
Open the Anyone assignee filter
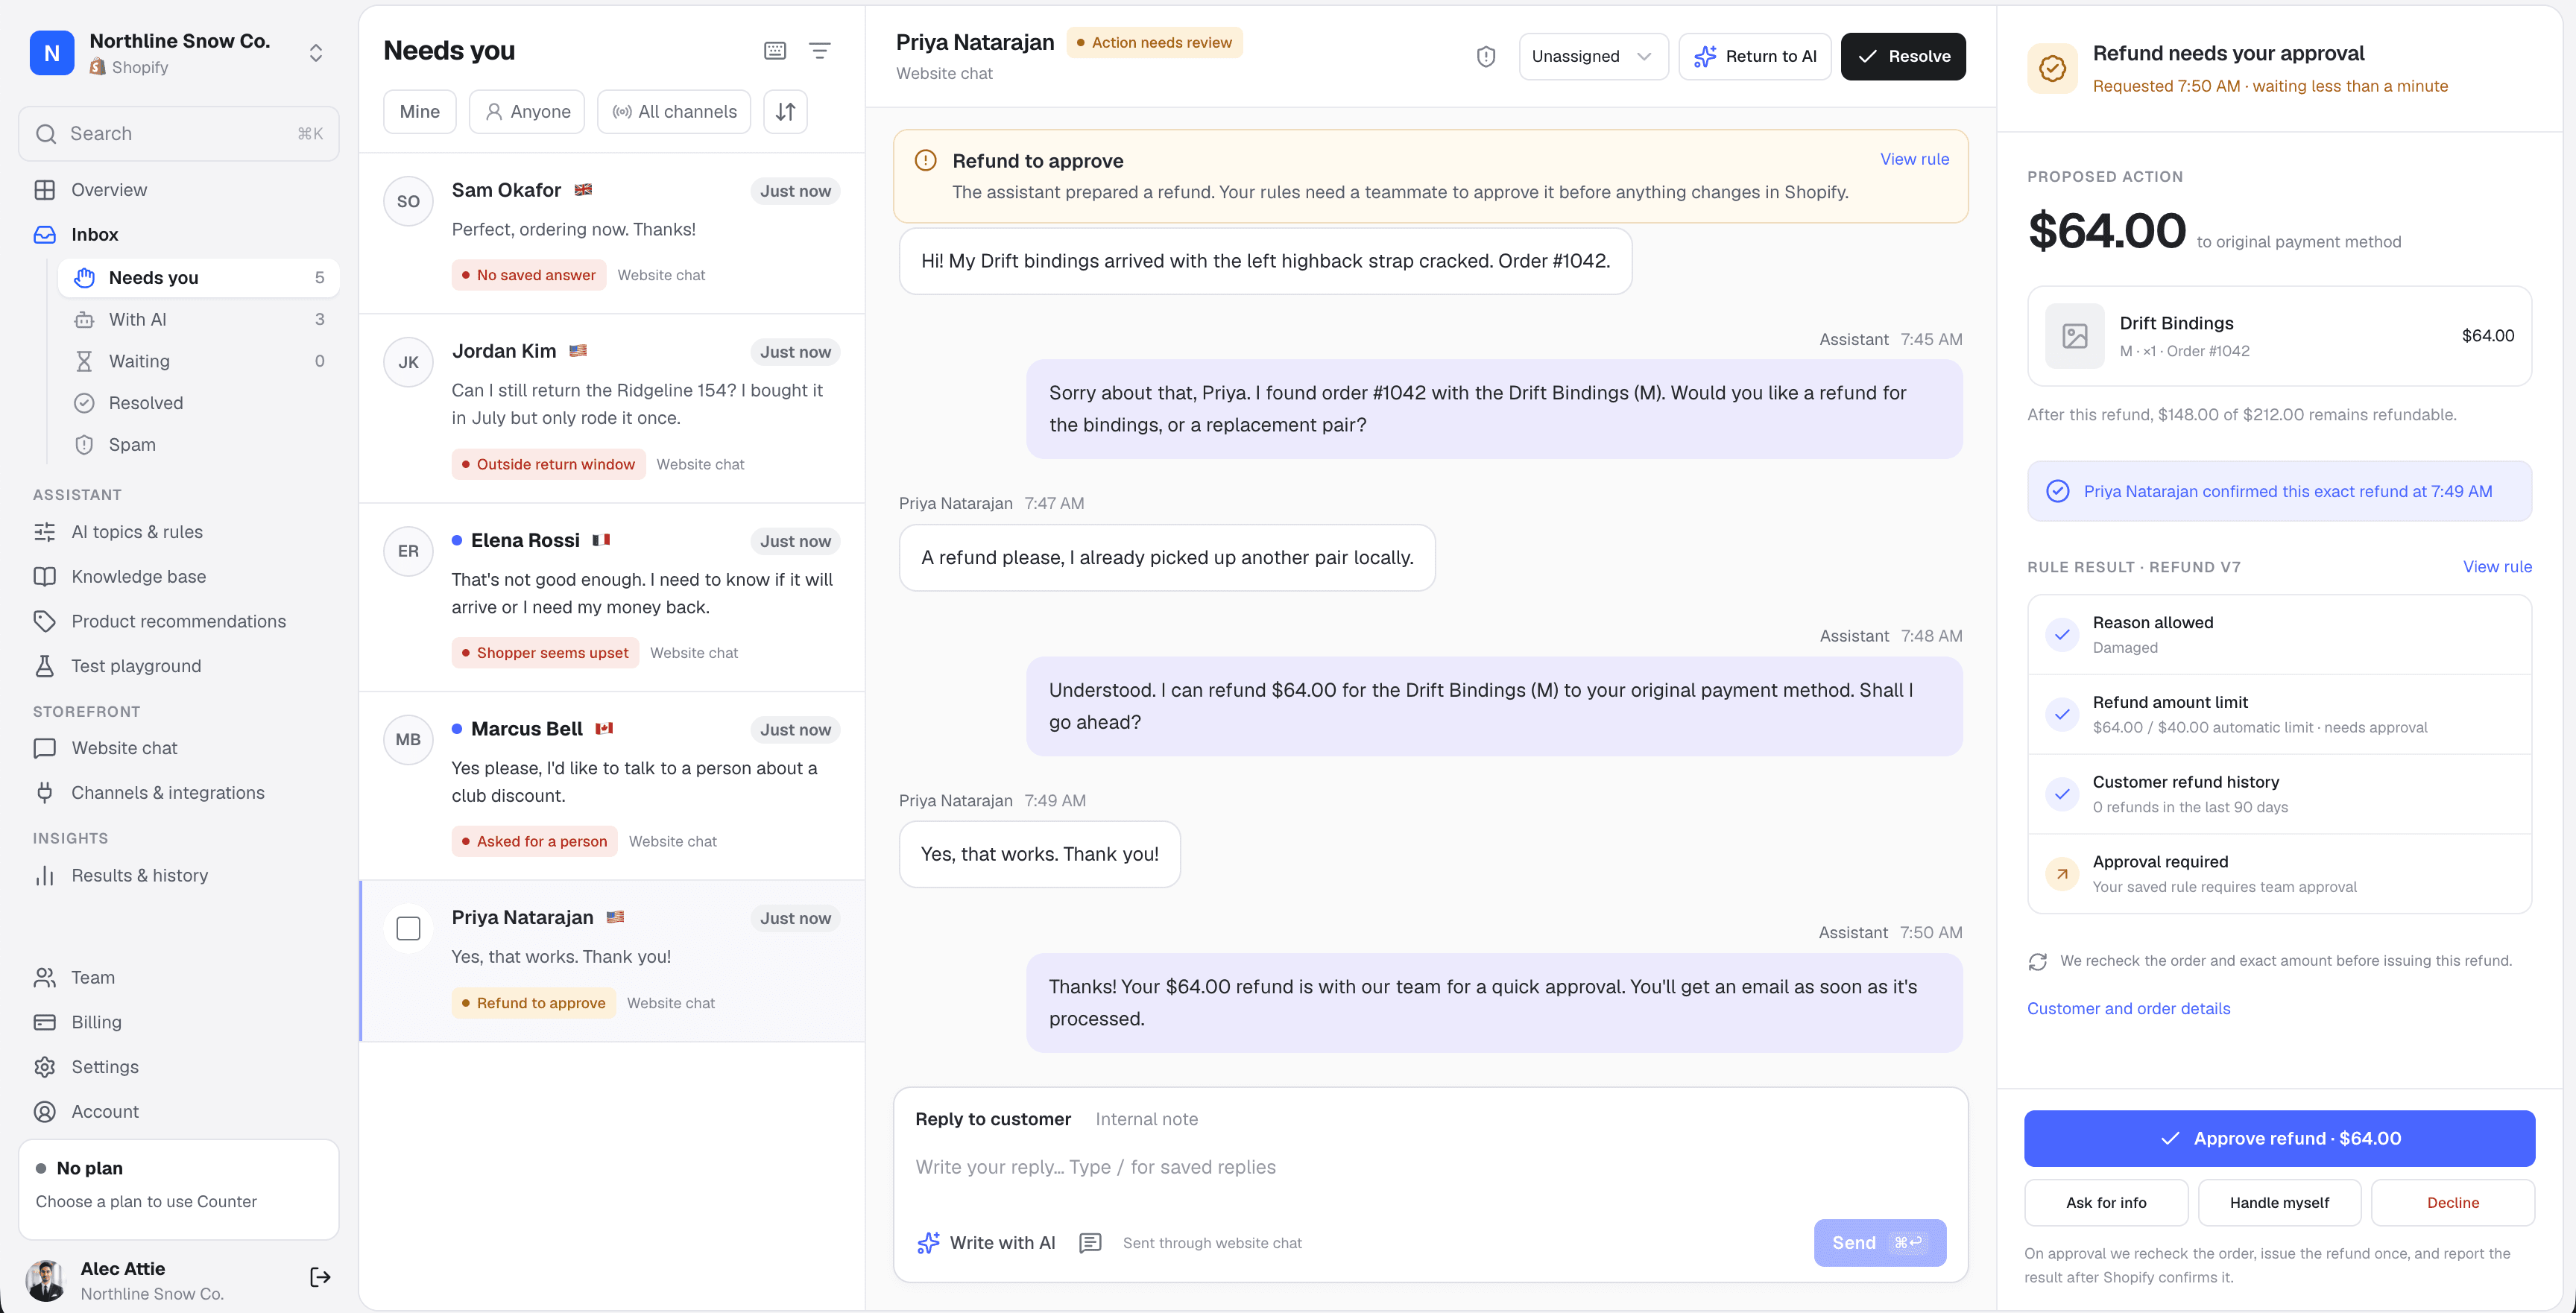point(528,111)
